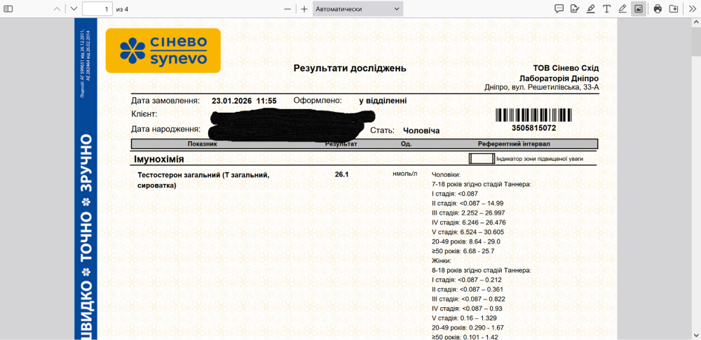
Task: Click the page count label из 4
Action: point(122,9)
